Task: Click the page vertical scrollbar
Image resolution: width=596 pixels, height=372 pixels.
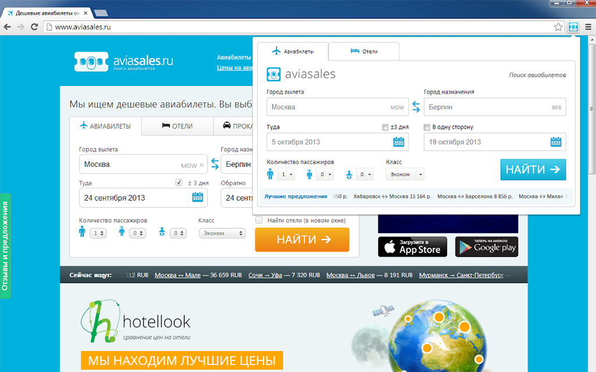Action: click(592, 108)
